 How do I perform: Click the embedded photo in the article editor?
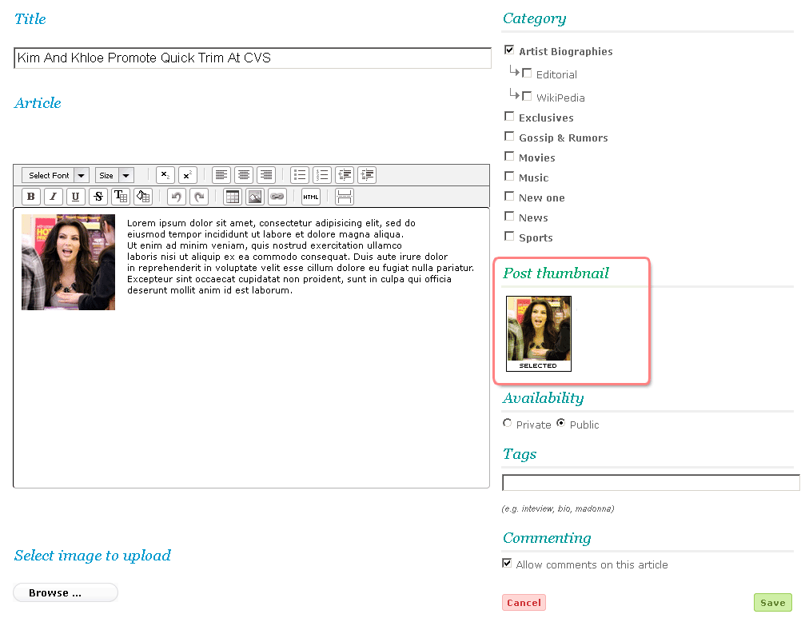click(68, 262)
